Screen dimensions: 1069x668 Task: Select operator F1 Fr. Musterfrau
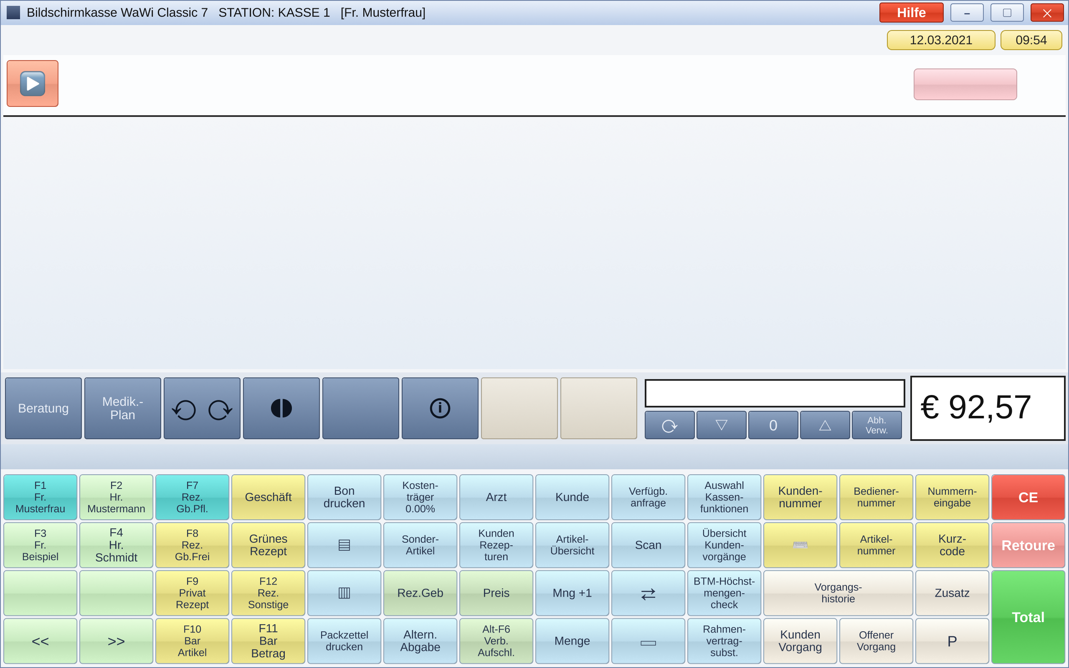[40, 497]
